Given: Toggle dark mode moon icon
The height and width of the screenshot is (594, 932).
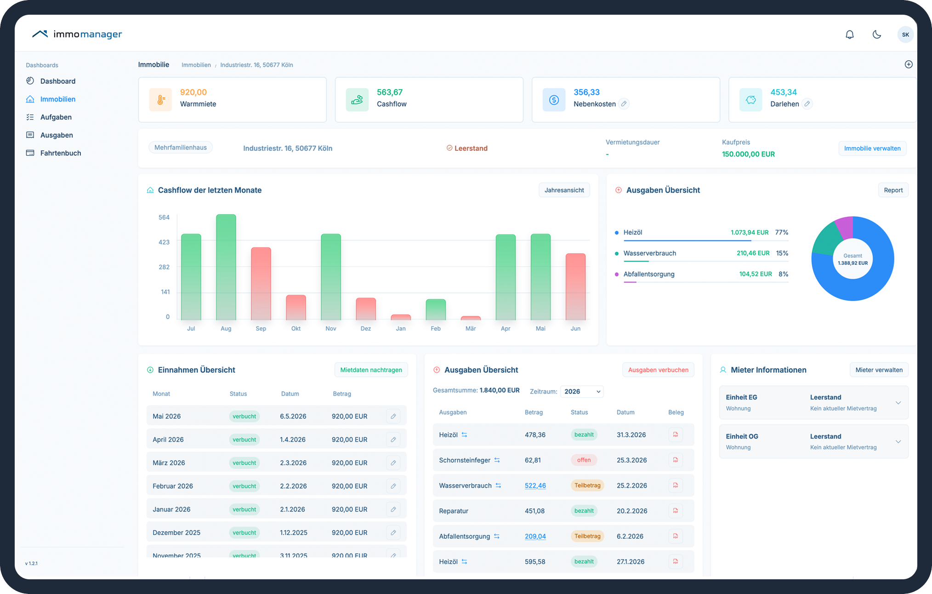Looking at the screenshot, I should point(877,34).
